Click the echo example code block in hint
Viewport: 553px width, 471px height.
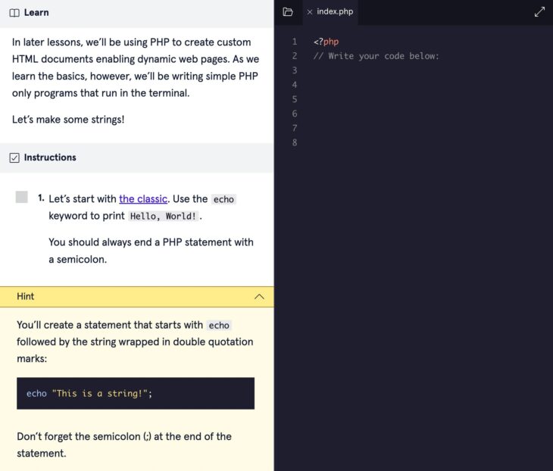(x=135, y=394)
